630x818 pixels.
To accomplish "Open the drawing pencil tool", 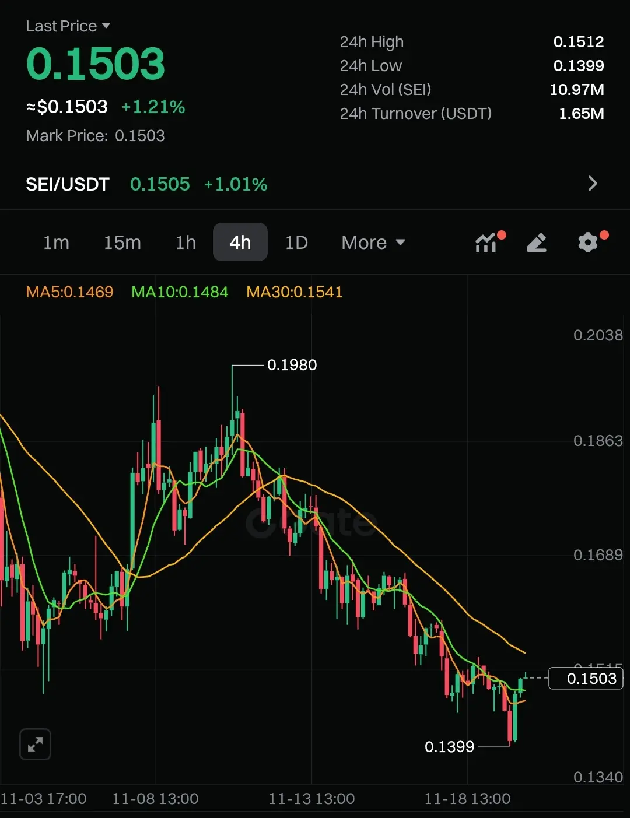I will [x=537, y=242].
